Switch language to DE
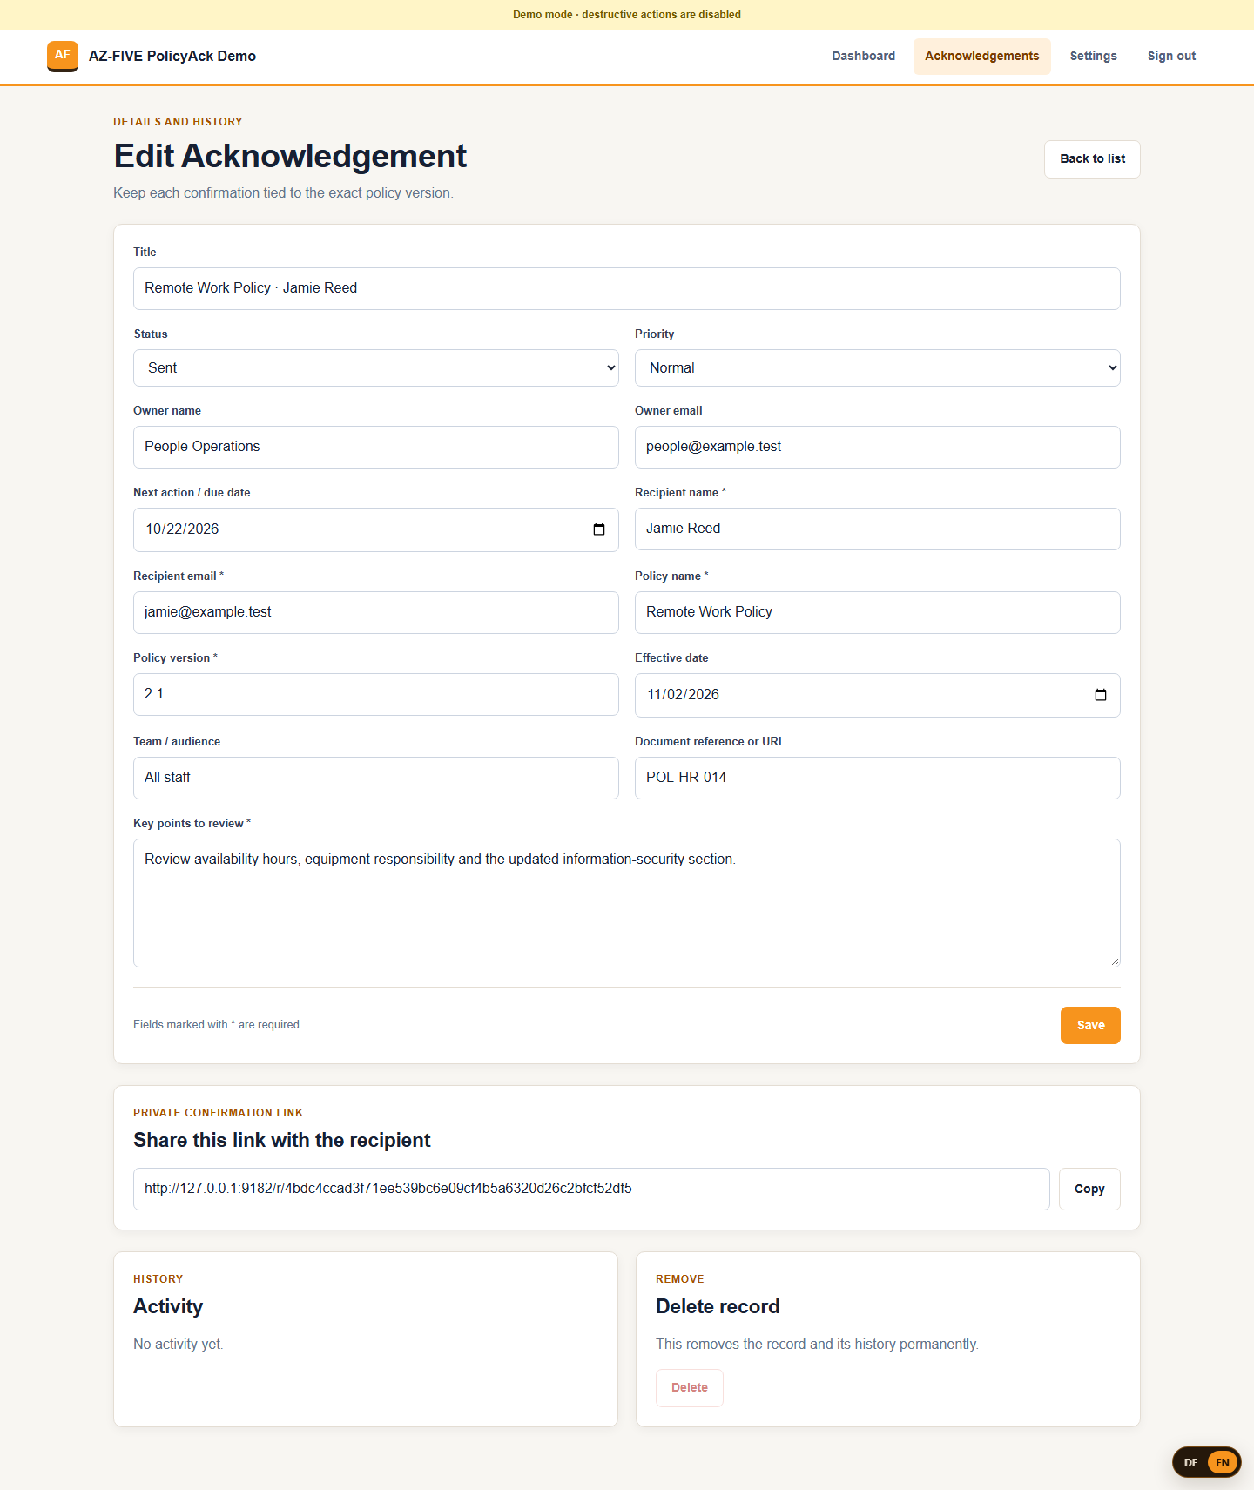Viewport: 1254px width, 1490px height. point(1190,1462)
